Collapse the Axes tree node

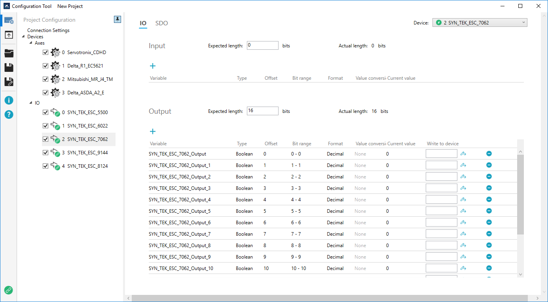coord(31,43)
